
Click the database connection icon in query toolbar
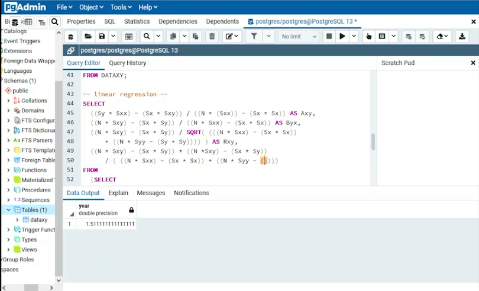coord(70,37)
